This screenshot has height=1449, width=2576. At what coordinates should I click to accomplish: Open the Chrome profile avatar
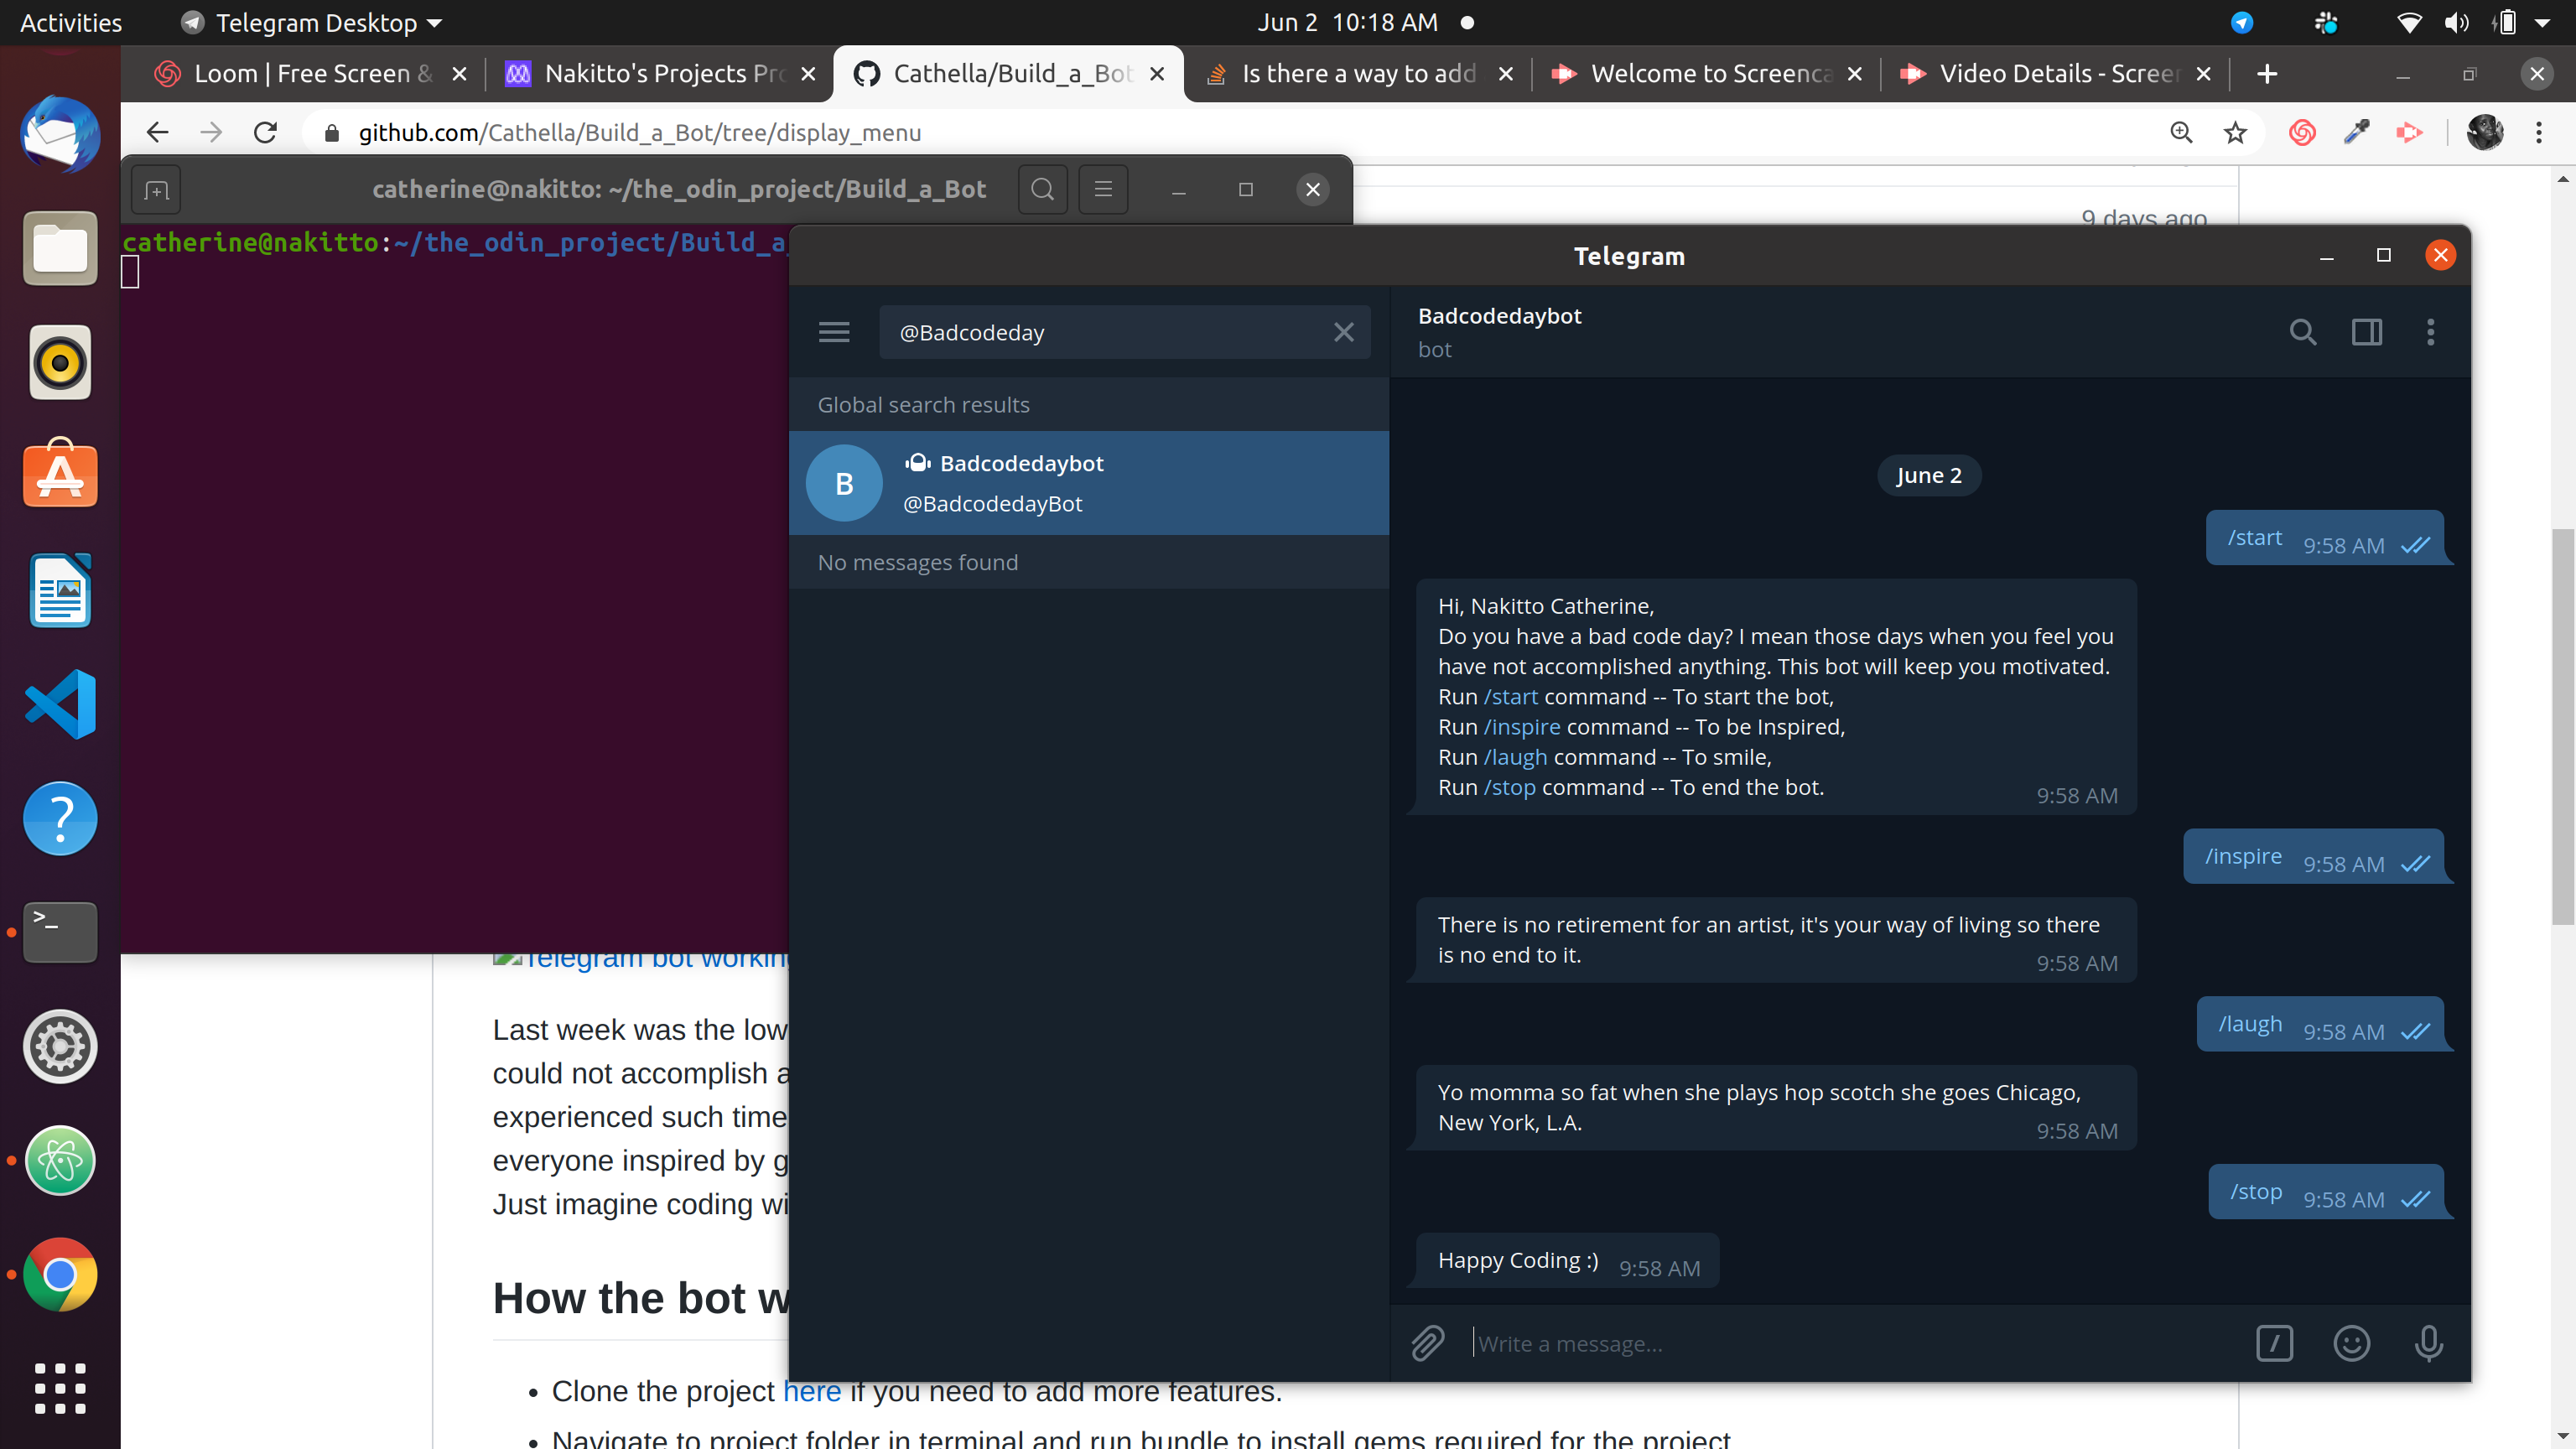pos(2484,132)
